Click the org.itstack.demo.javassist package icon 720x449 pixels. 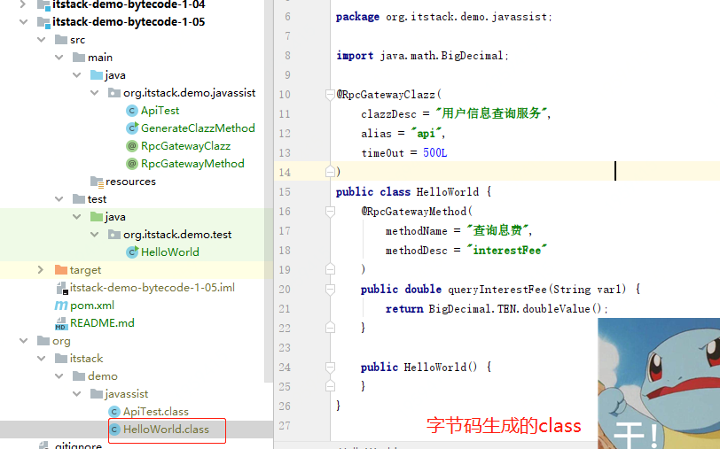click(x=114, y=93)
